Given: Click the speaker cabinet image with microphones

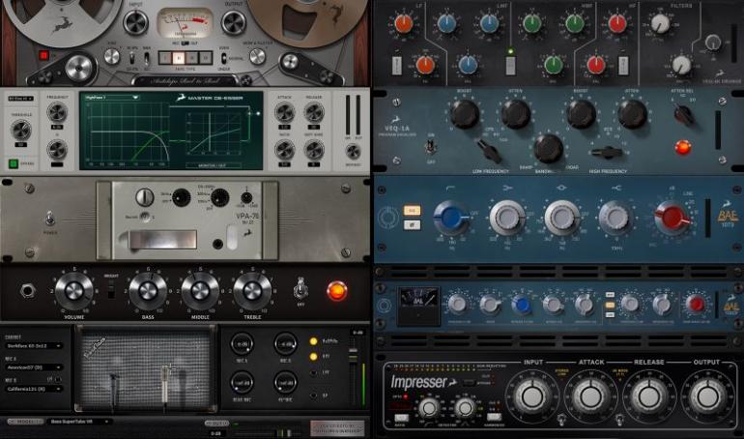Looking at the screenshot, I should click(145, 369).
